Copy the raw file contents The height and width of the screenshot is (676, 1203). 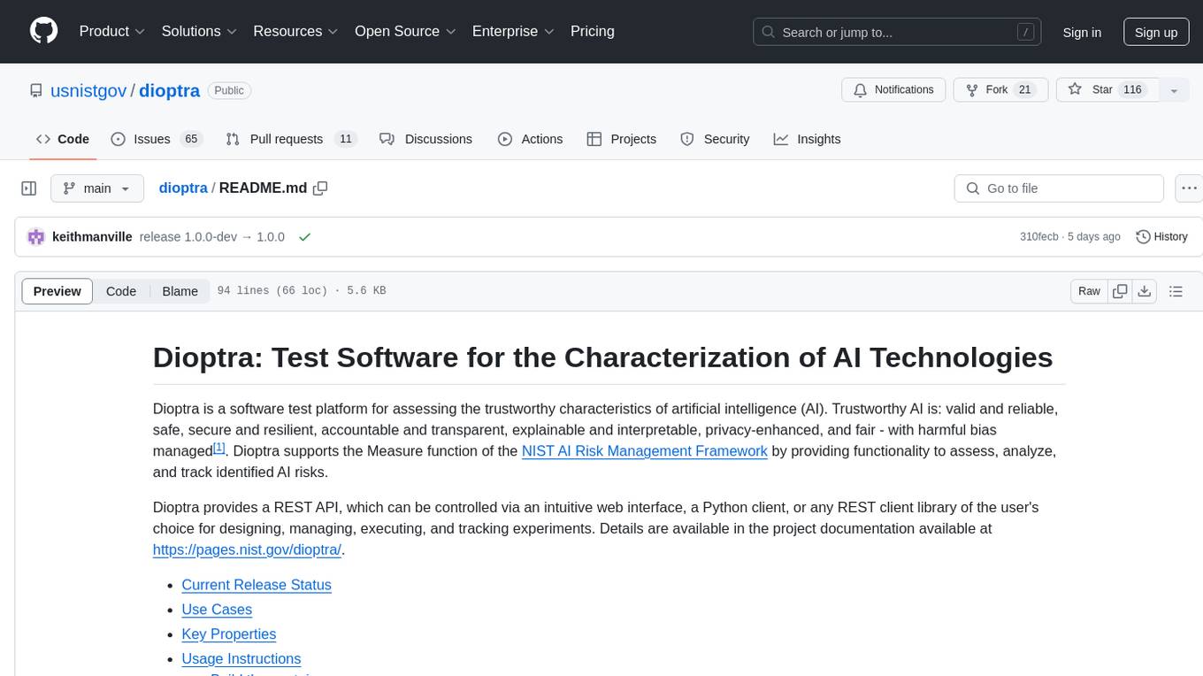(x=1121, y=291)
